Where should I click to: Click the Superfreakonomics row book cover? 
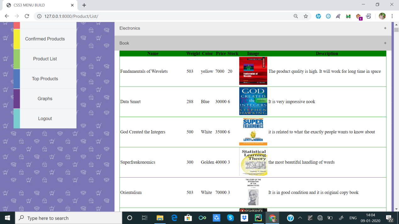tap(253, 162)
